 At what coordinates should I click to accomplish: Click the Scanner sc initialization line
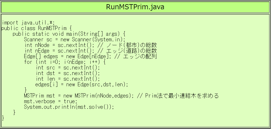[74, 39]
